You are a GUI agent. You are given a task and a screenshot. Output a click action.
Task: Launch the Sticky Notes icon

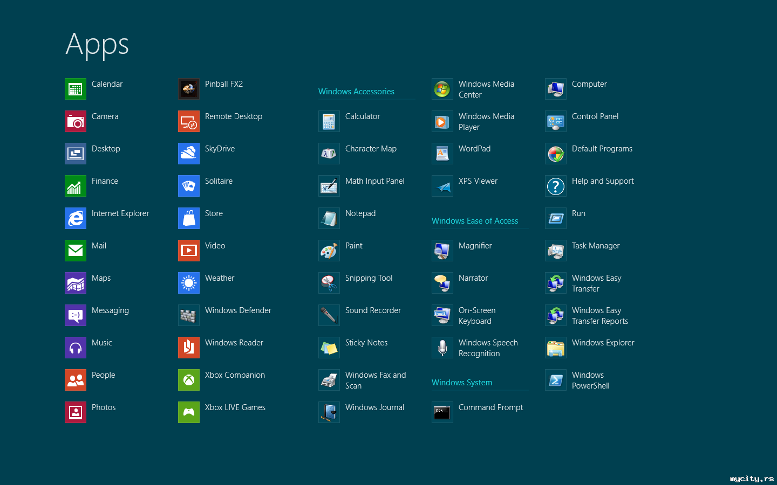(x=329, y=348)
